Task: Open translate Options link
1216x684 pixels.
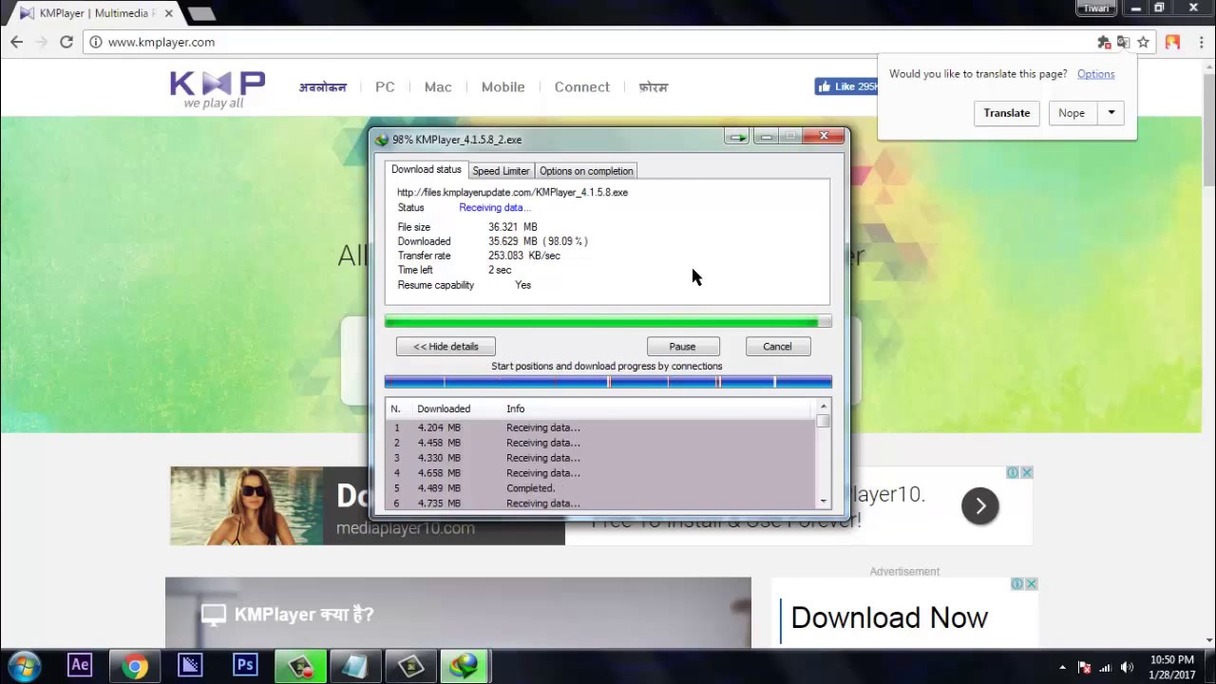Action: 1095,74
